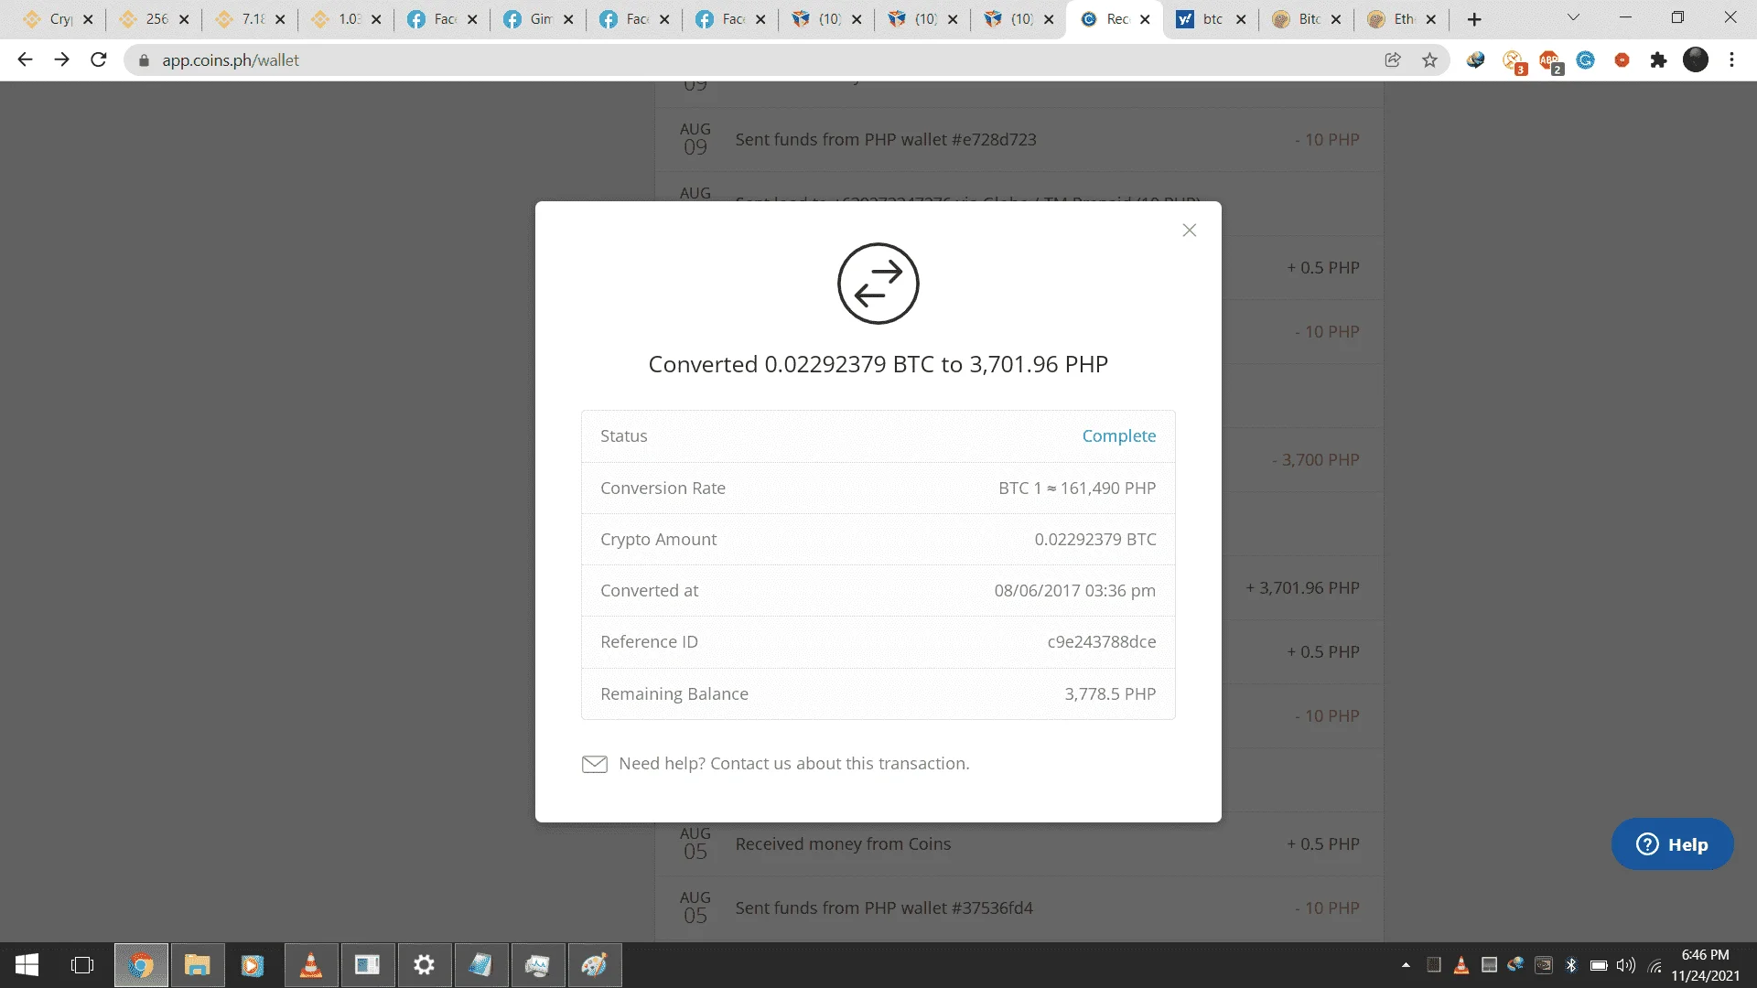The width and height of the screenshot is (1757, 988).
Task: Reload the coins.ph wallet page
Action: [x=99, y=60]
